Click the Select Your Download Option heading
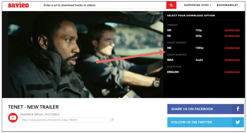The height and width of the screenshot is (133, 247). [x=191, y=15]
